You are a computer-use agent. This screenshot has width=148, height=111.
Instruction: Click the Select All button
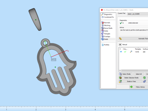139,74
